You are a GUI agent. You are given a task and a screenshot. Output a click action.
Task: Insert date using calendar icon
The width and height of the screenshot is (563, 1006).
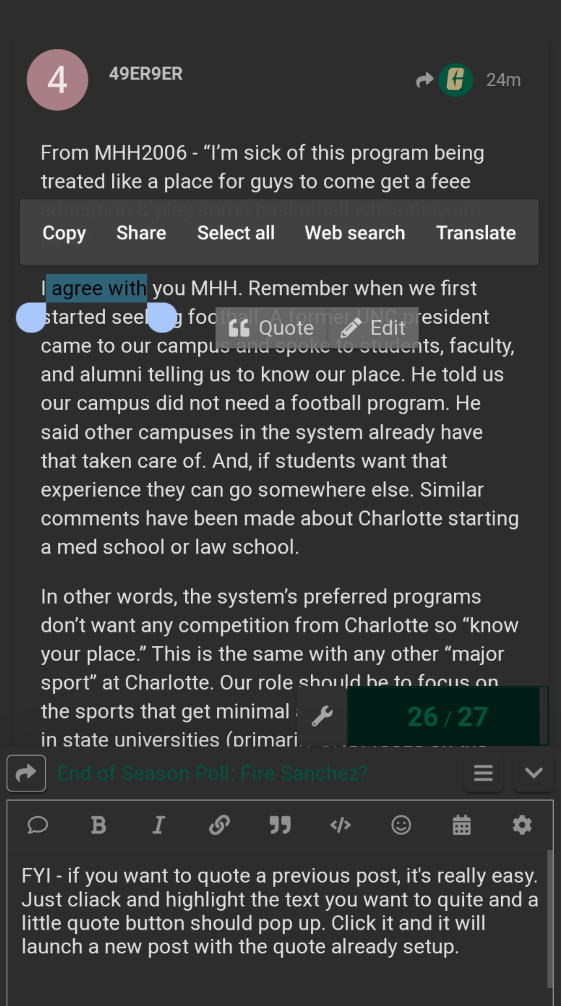click(x=461, y=825)
